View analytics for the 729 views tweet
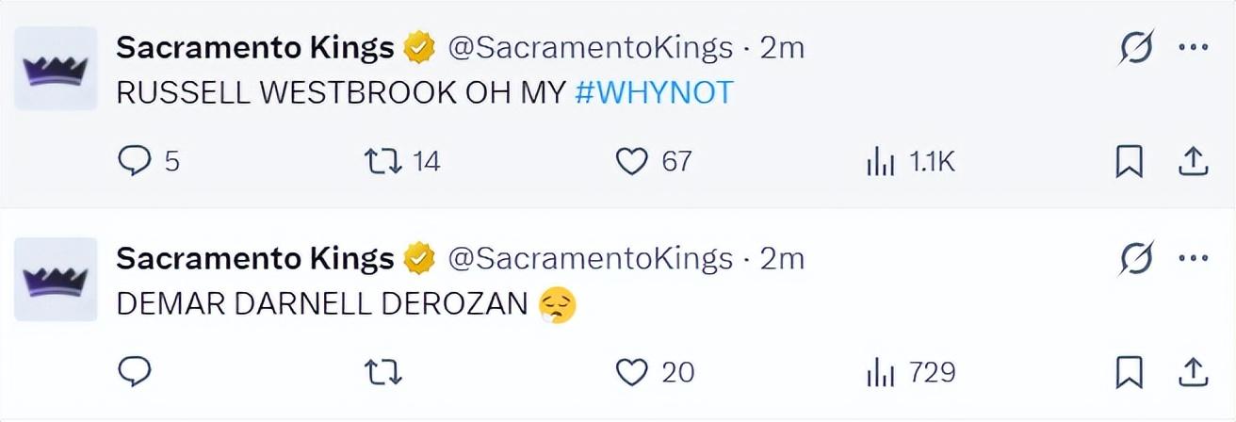Viewport: 1236px width, 422px height. coord(879,372)
